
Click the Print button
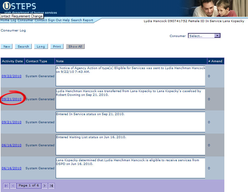57,46
